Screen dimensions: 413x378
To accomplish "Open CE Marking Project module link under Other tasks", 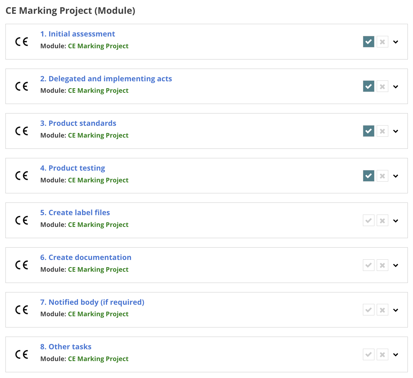I will [x=98, y=359].
